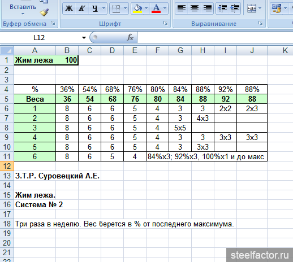
Task: Open Выравнивание dialog launcher
Action: click(x=261, y=23)
